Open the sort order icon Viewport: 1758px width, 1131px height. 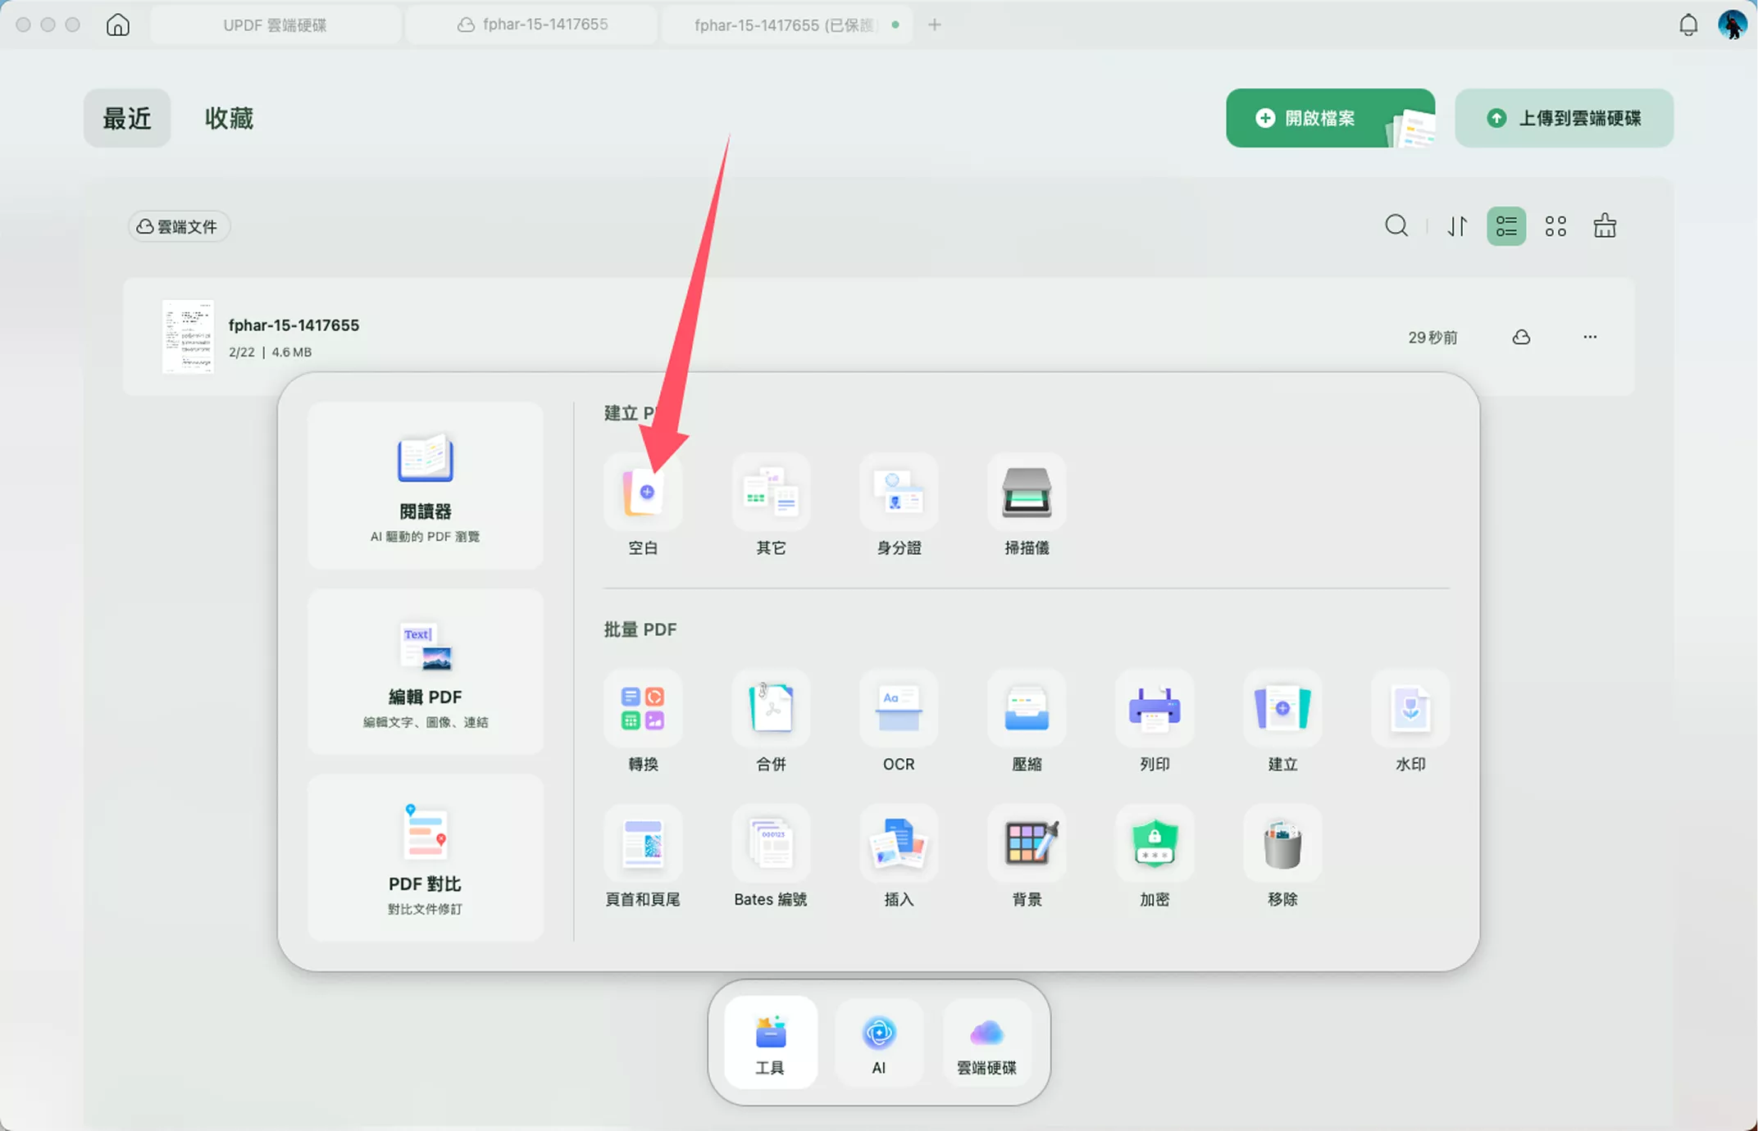1457,225
